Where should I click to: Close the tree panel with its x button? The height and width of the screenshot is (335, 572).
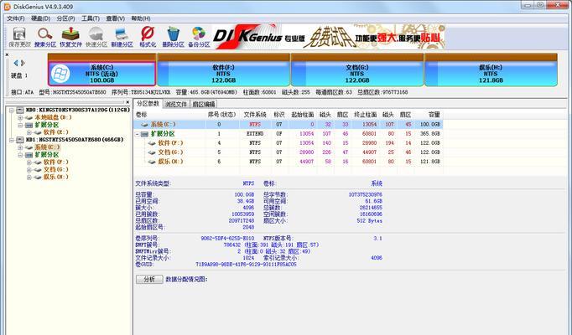point(127,102)
